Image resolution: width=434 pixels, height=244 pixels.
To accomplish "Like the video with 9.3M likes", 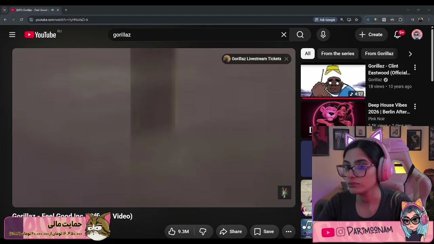I will (x=179, y=231).
